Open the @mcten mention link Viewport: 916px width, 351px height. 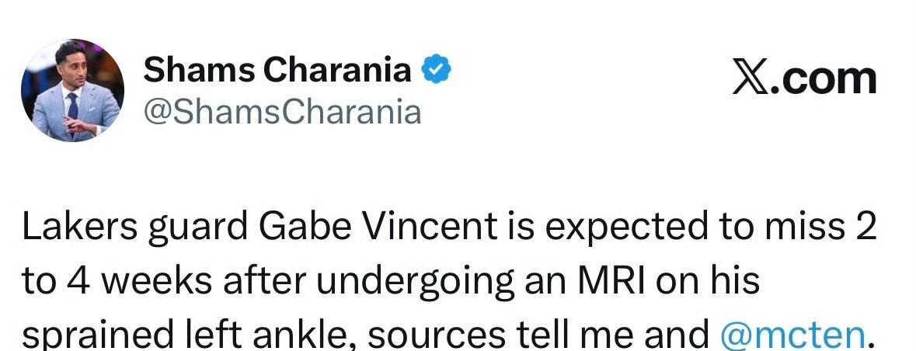pos(791,334)
